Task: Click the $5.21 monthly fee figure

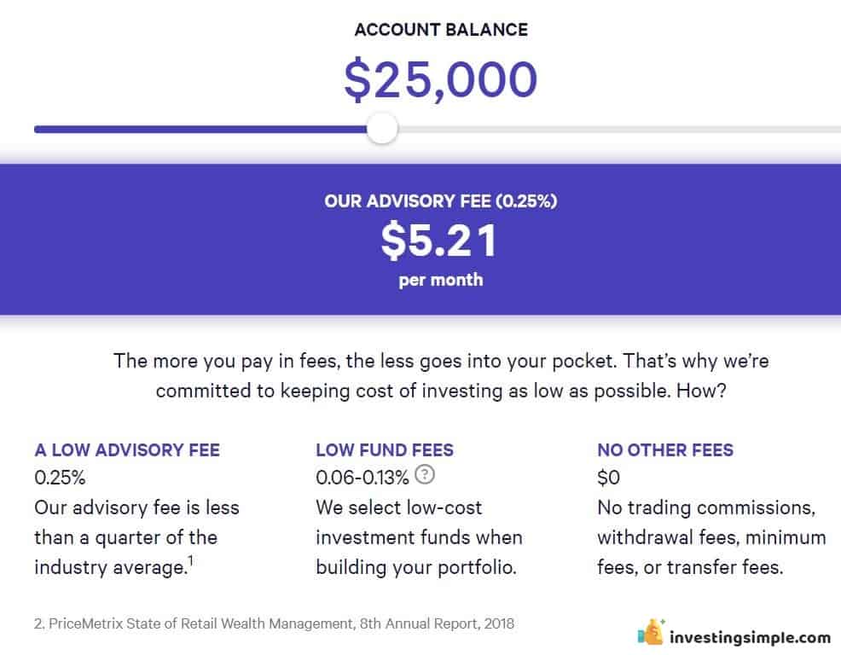Action: [439, 241]
